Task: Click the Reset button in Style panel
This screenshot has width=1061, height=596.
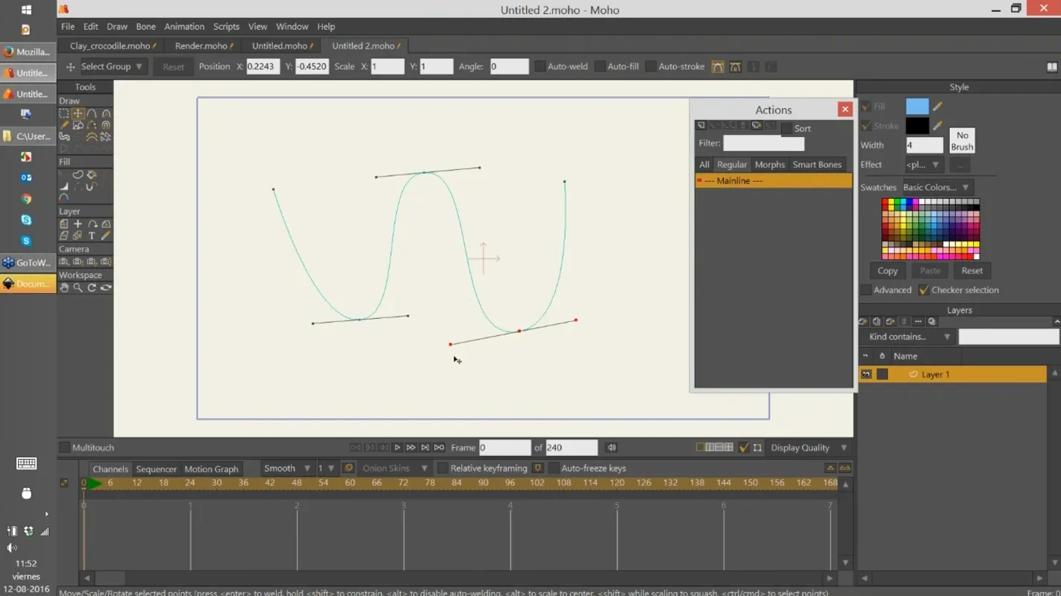Action: [971, 270]
